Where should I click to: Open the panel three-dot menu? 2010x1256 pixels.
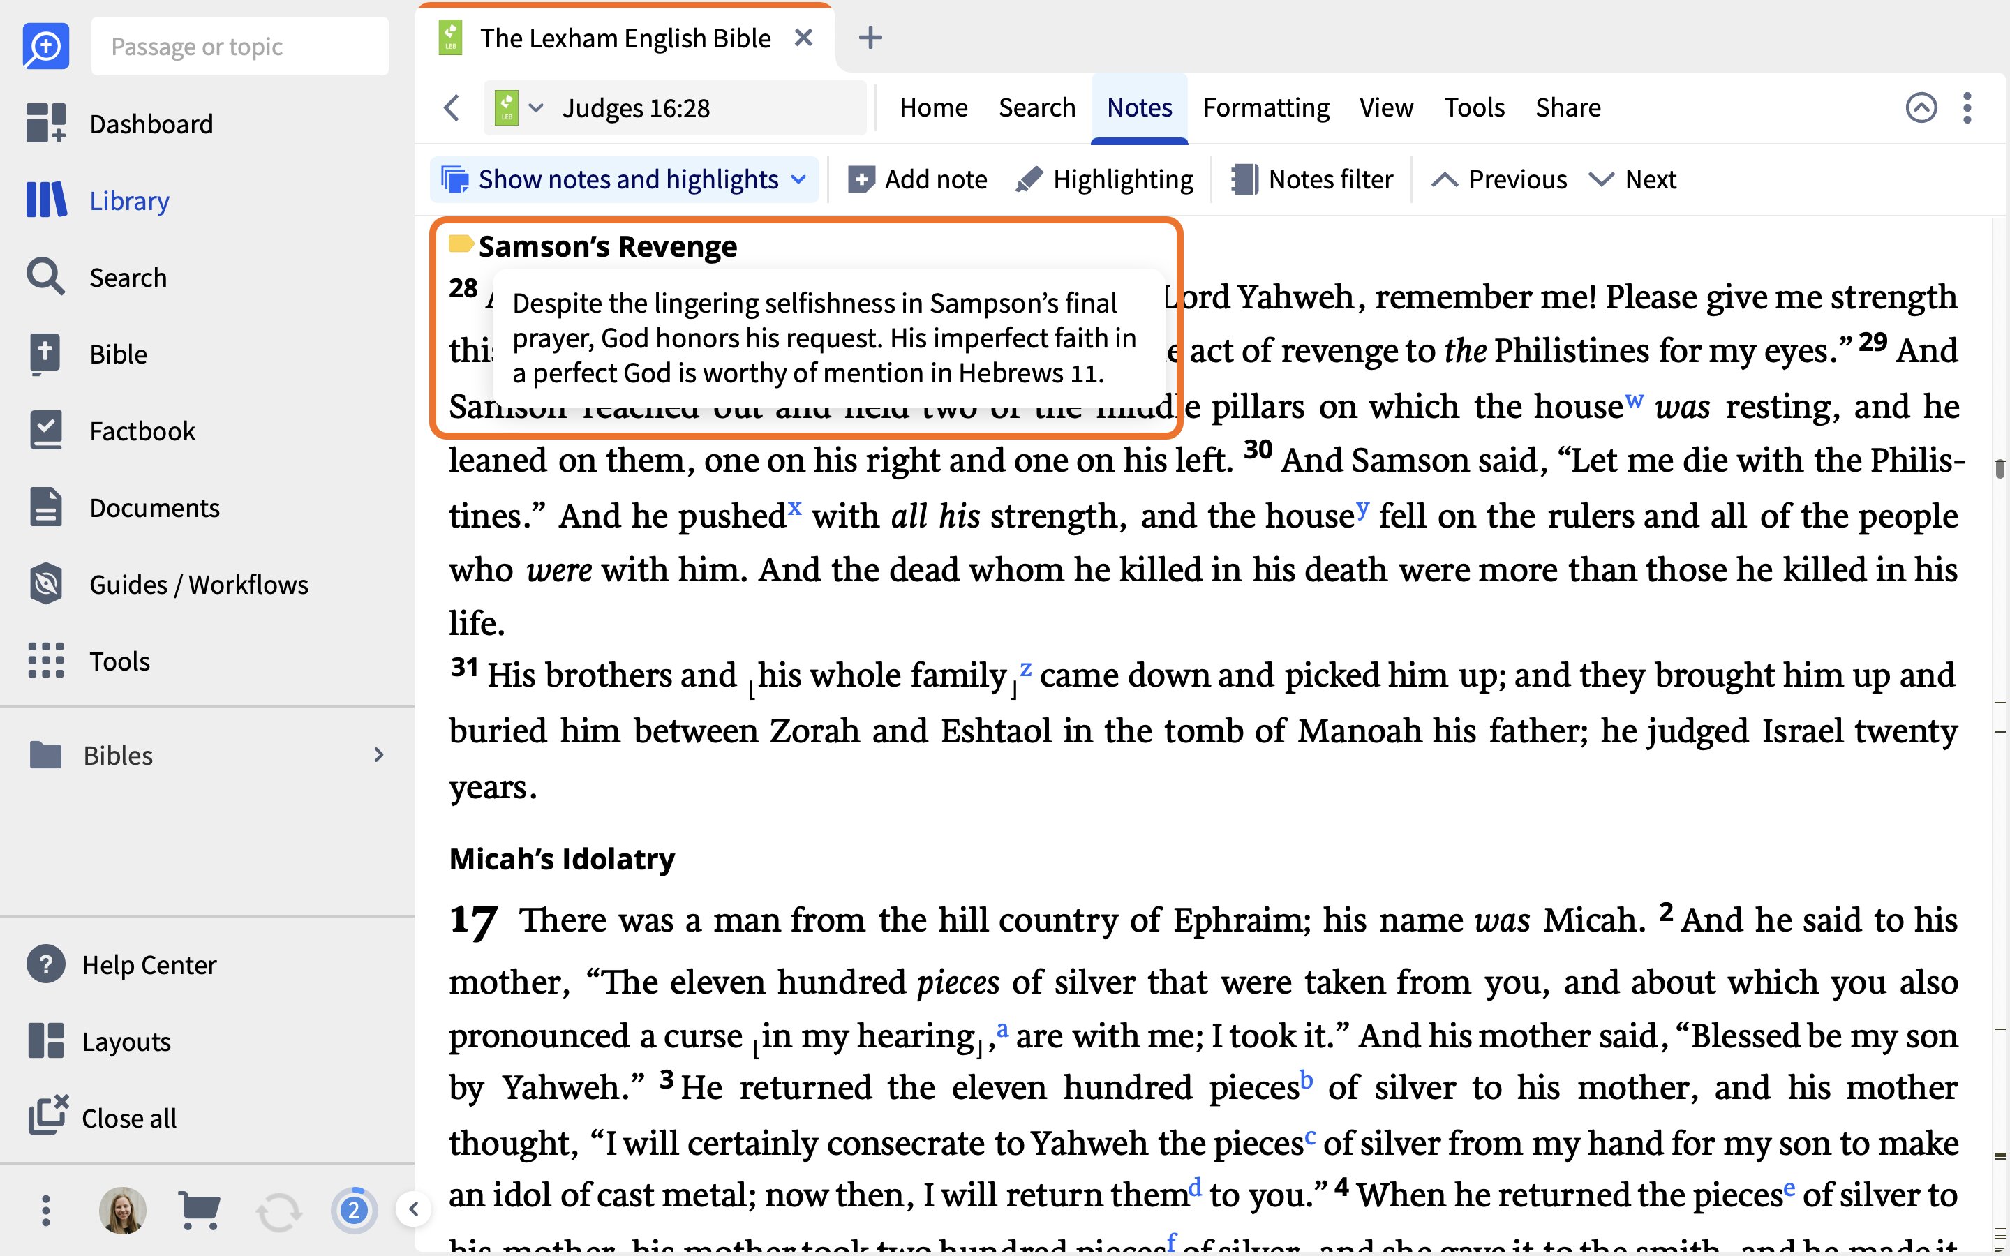pos(1967,108)
